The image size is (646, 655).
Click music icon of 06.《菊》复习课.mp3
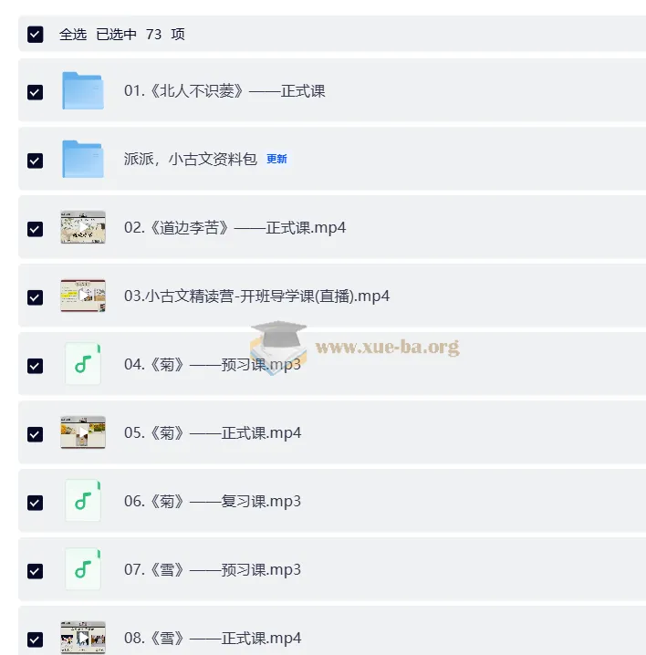click(83, 501)
